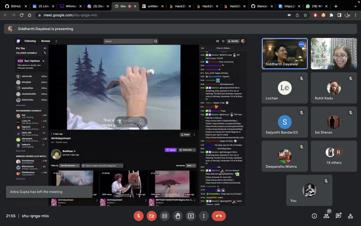The height and width of the screenshot is (226, 361).
Task: Follow the BobRoss channel
Action: point(171,150)
